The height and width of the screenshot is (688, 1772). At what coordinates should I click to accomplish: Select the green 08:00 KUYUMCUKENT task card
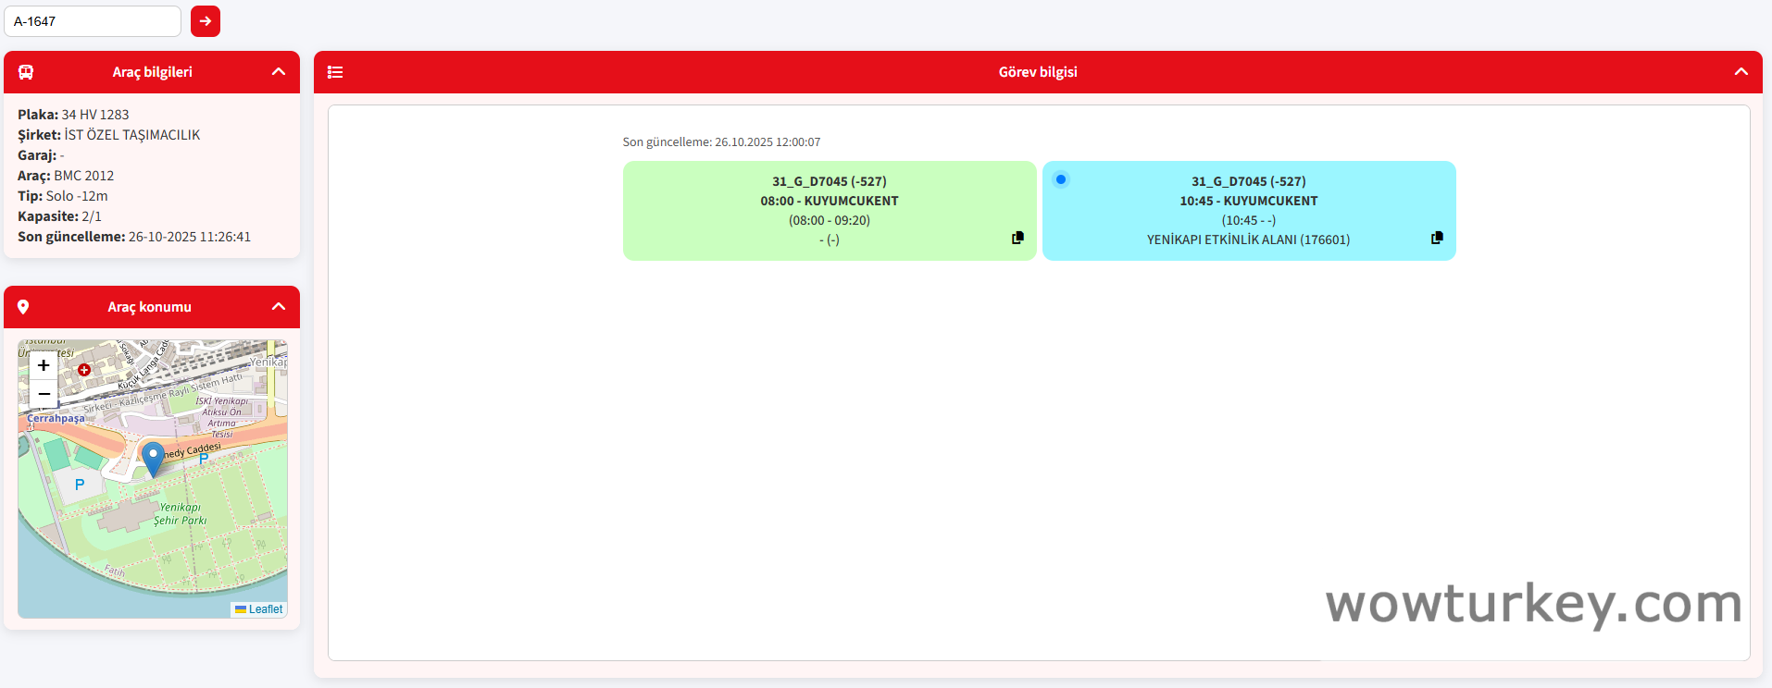(x=829, y=210)
